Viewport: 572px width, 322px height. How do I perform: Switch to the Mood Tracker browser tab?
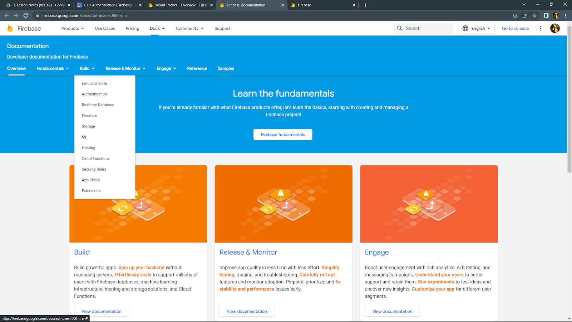179,5
